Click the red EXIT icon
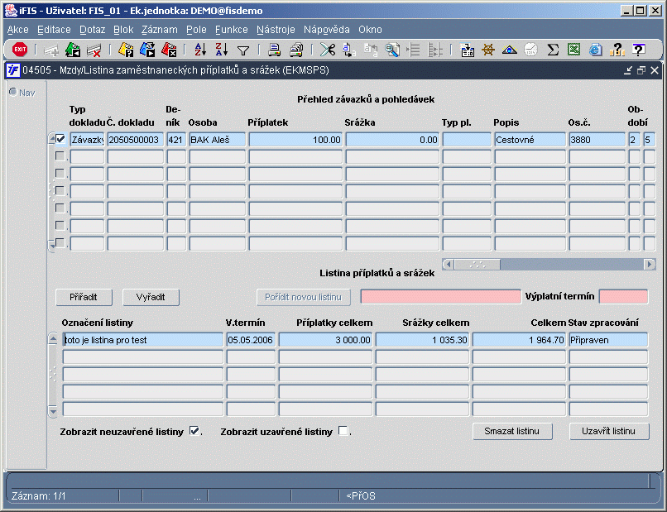This screenshot has width=667, height=512. pos(20,50)
